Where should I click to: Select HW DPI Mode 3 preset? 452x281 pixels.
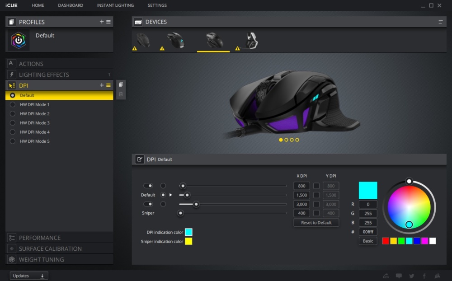click(59, 123)
